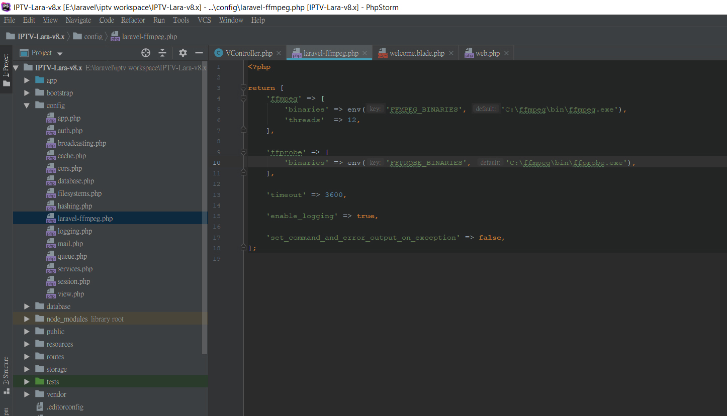Open the Tools menu
The width and height of the screenshot is (727, 416).
pos(181,20)
